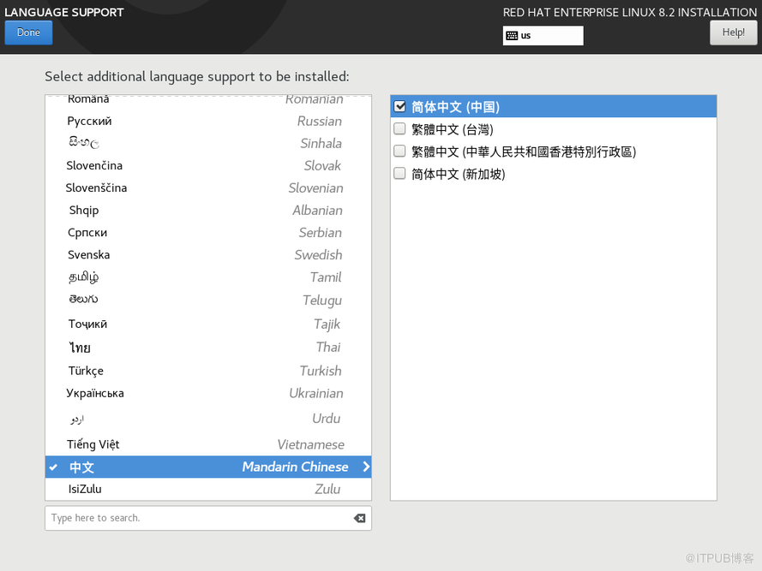This screenshot has width=762, height=571.
Task: Pick Tiếng Việt (Vietnamese) language
Action: tap(207, 444)
